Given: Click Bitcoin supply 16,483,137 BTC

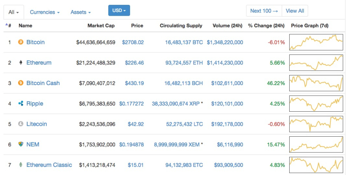Looking at the screenshot, I should coord(184,42).
